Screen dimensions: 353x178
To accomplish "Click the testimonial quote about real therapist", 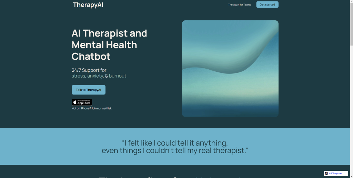I will (x=175, y=147).
